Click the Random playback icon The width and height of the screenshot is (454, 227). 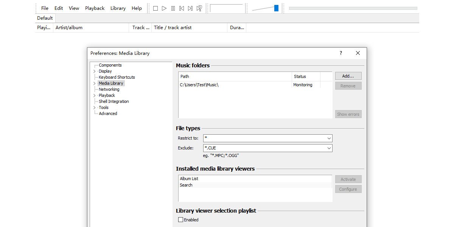199,8
